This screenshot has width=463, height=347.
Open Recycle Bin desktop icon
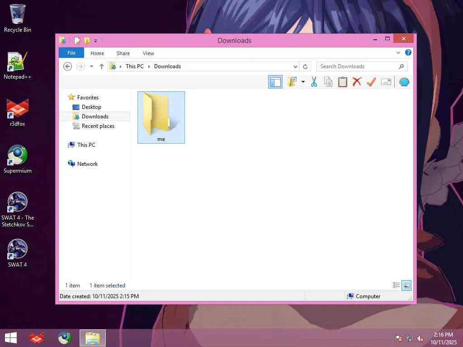tap(18, 18)
